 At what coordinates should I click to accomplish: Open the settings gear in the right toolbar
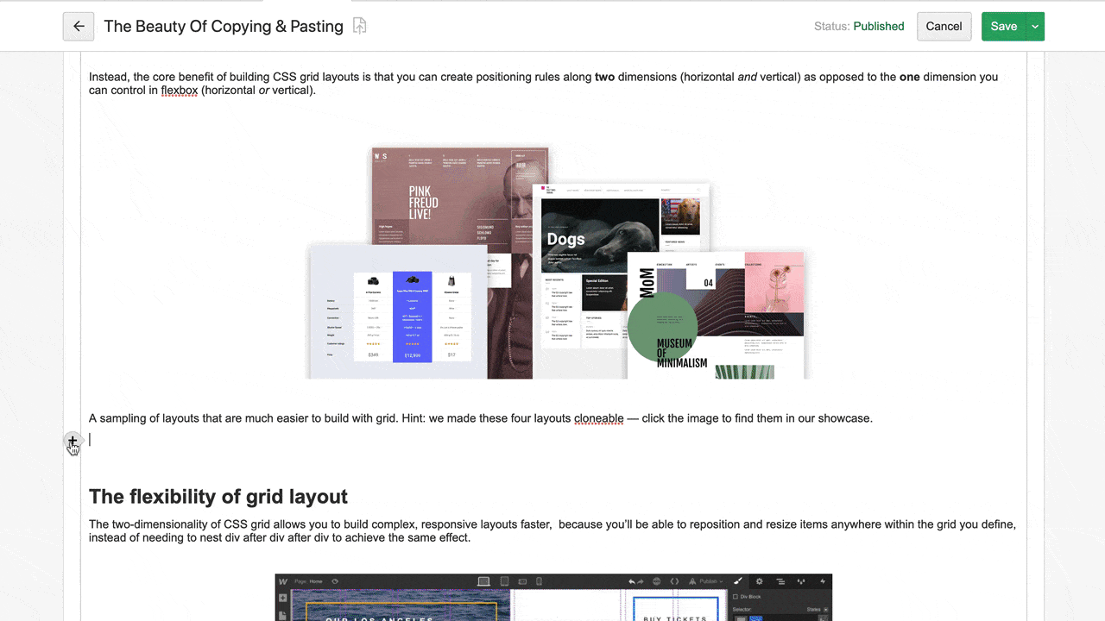click(760, 581)
